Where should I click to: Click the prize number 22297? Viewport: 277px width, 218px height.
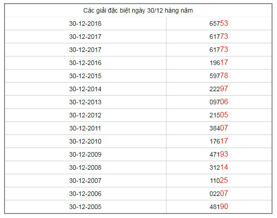(x=219, y=89)
